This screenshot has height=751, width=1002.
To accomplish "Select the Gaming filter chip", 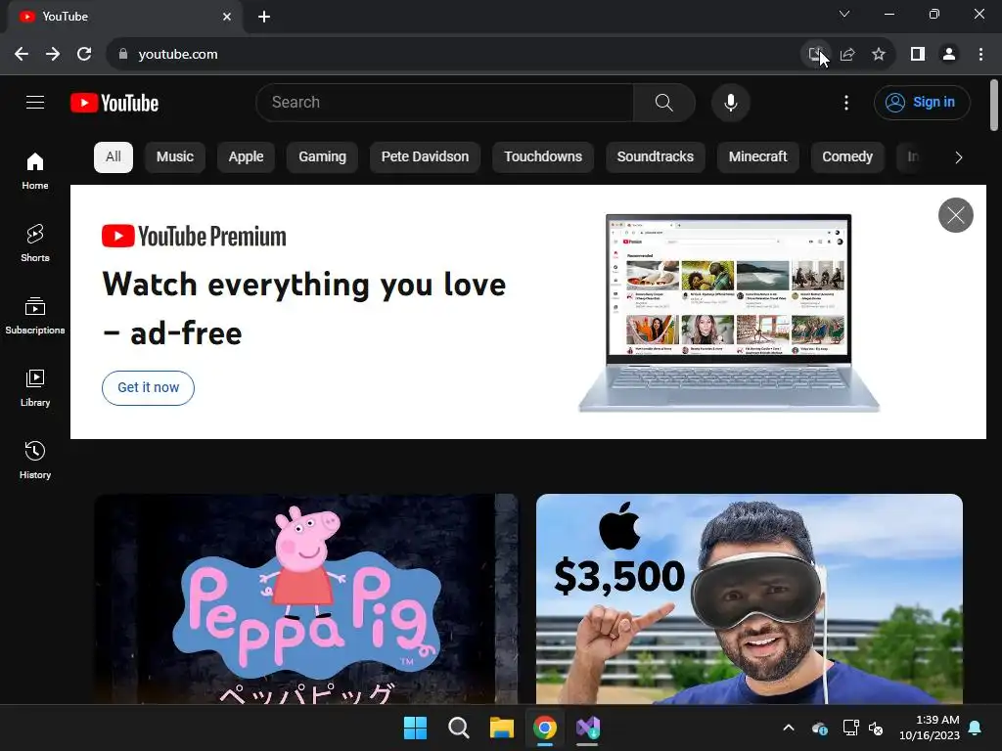I will (x=322, y=157).
